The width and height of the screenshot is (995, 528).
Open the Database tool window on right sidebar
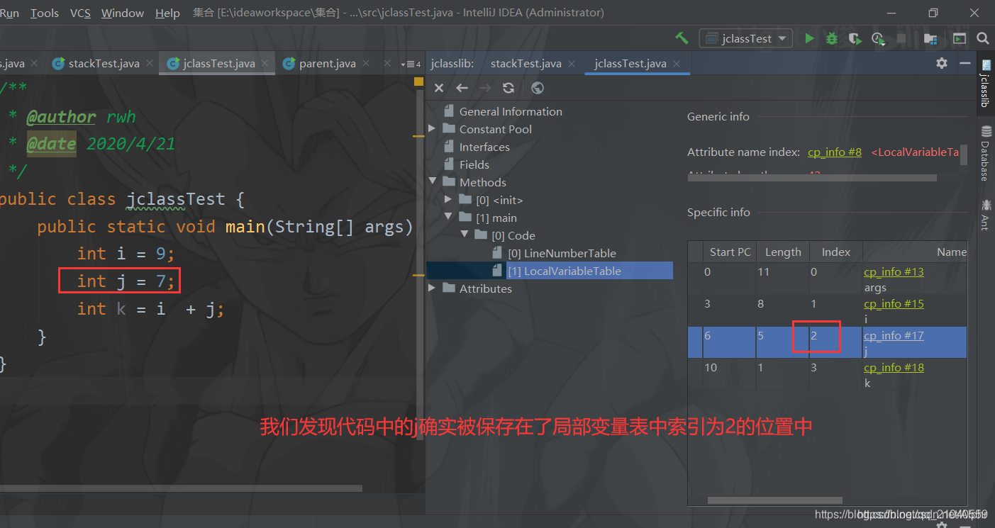pos(986,150)
